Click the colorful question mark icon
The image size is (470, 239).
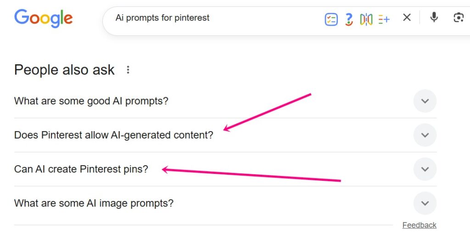pyautogui.click(x=349, y=19)
